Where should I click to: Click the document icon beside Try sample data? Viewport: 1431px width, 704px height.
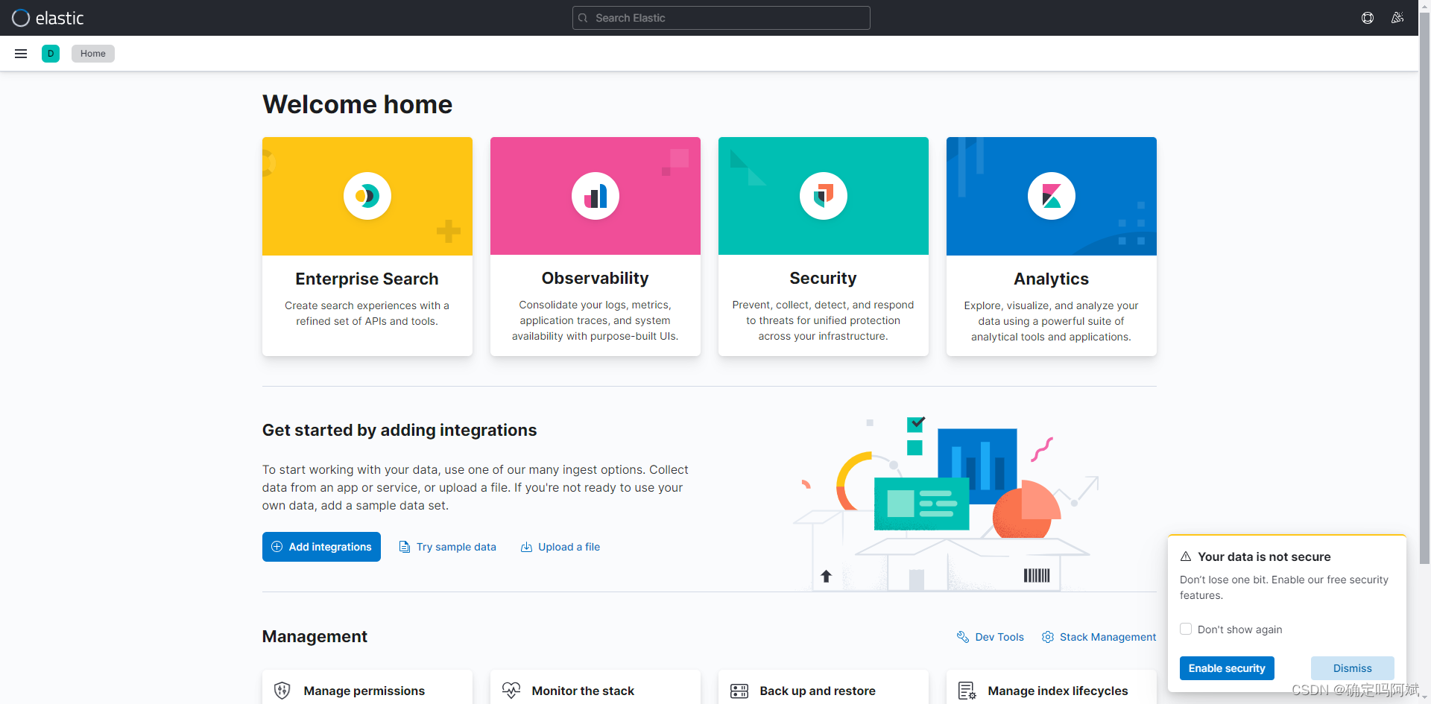tap(405, 547)
